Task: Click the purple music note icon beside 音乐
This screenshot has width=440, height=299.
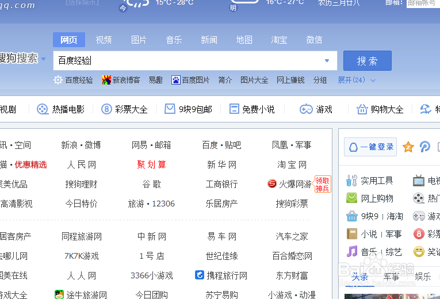Action: [351, 251]
